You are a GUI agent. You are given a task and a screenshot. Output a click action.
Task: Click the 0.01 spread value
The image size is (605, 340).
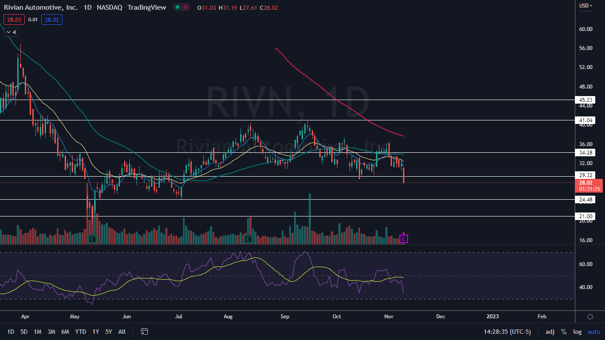click(x=33, y=19)
